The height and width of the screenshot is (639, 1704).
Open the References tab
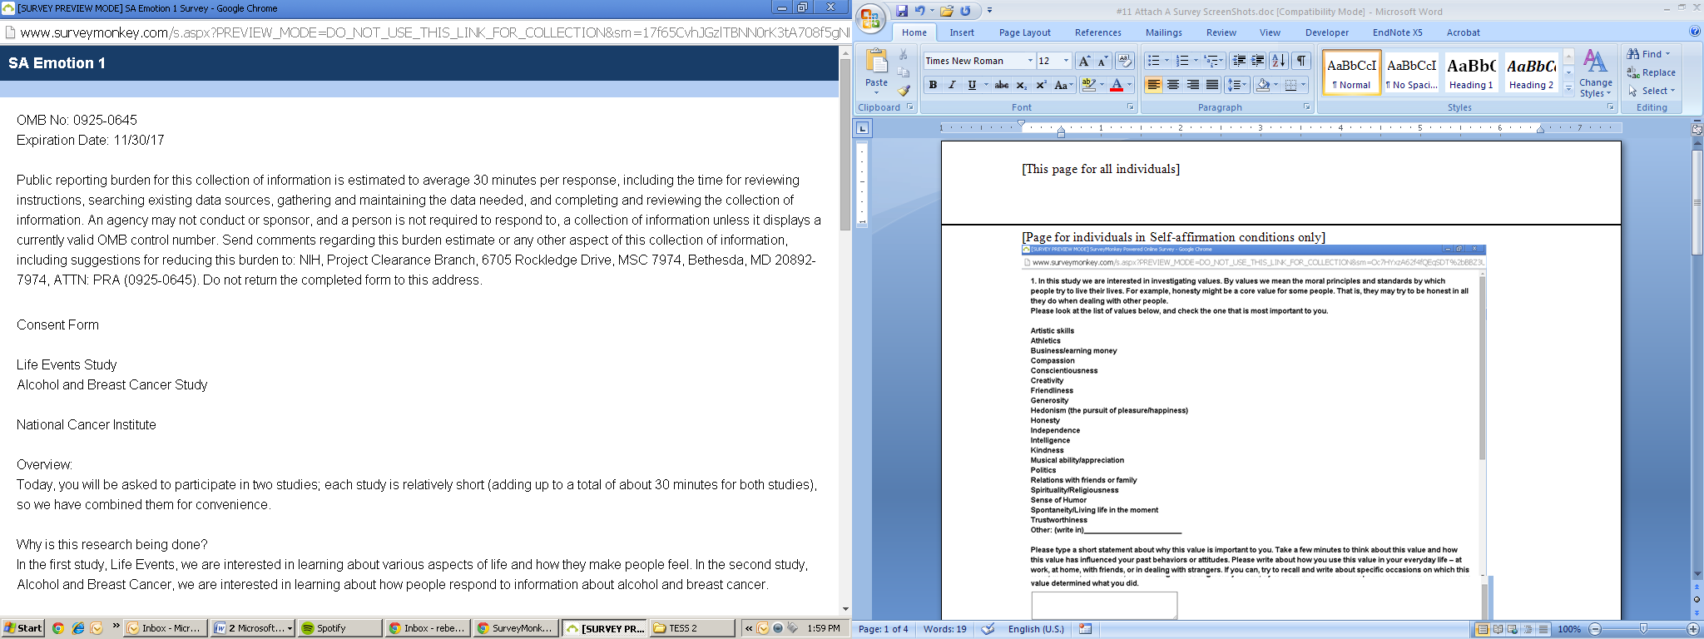1097,32
